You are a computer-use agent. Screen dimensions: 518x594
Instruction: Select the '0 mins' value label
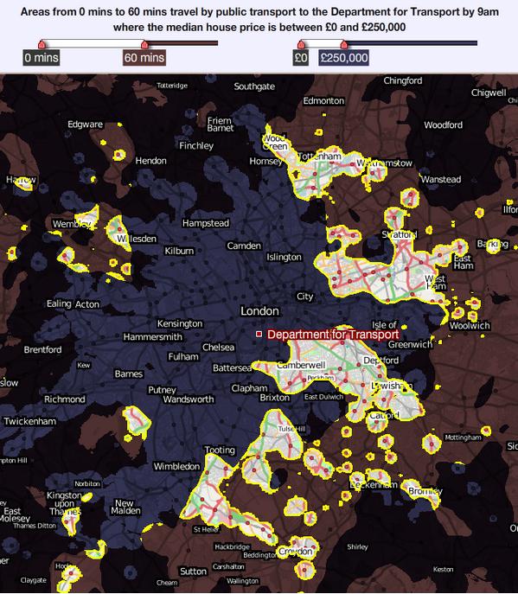[42, 58]
